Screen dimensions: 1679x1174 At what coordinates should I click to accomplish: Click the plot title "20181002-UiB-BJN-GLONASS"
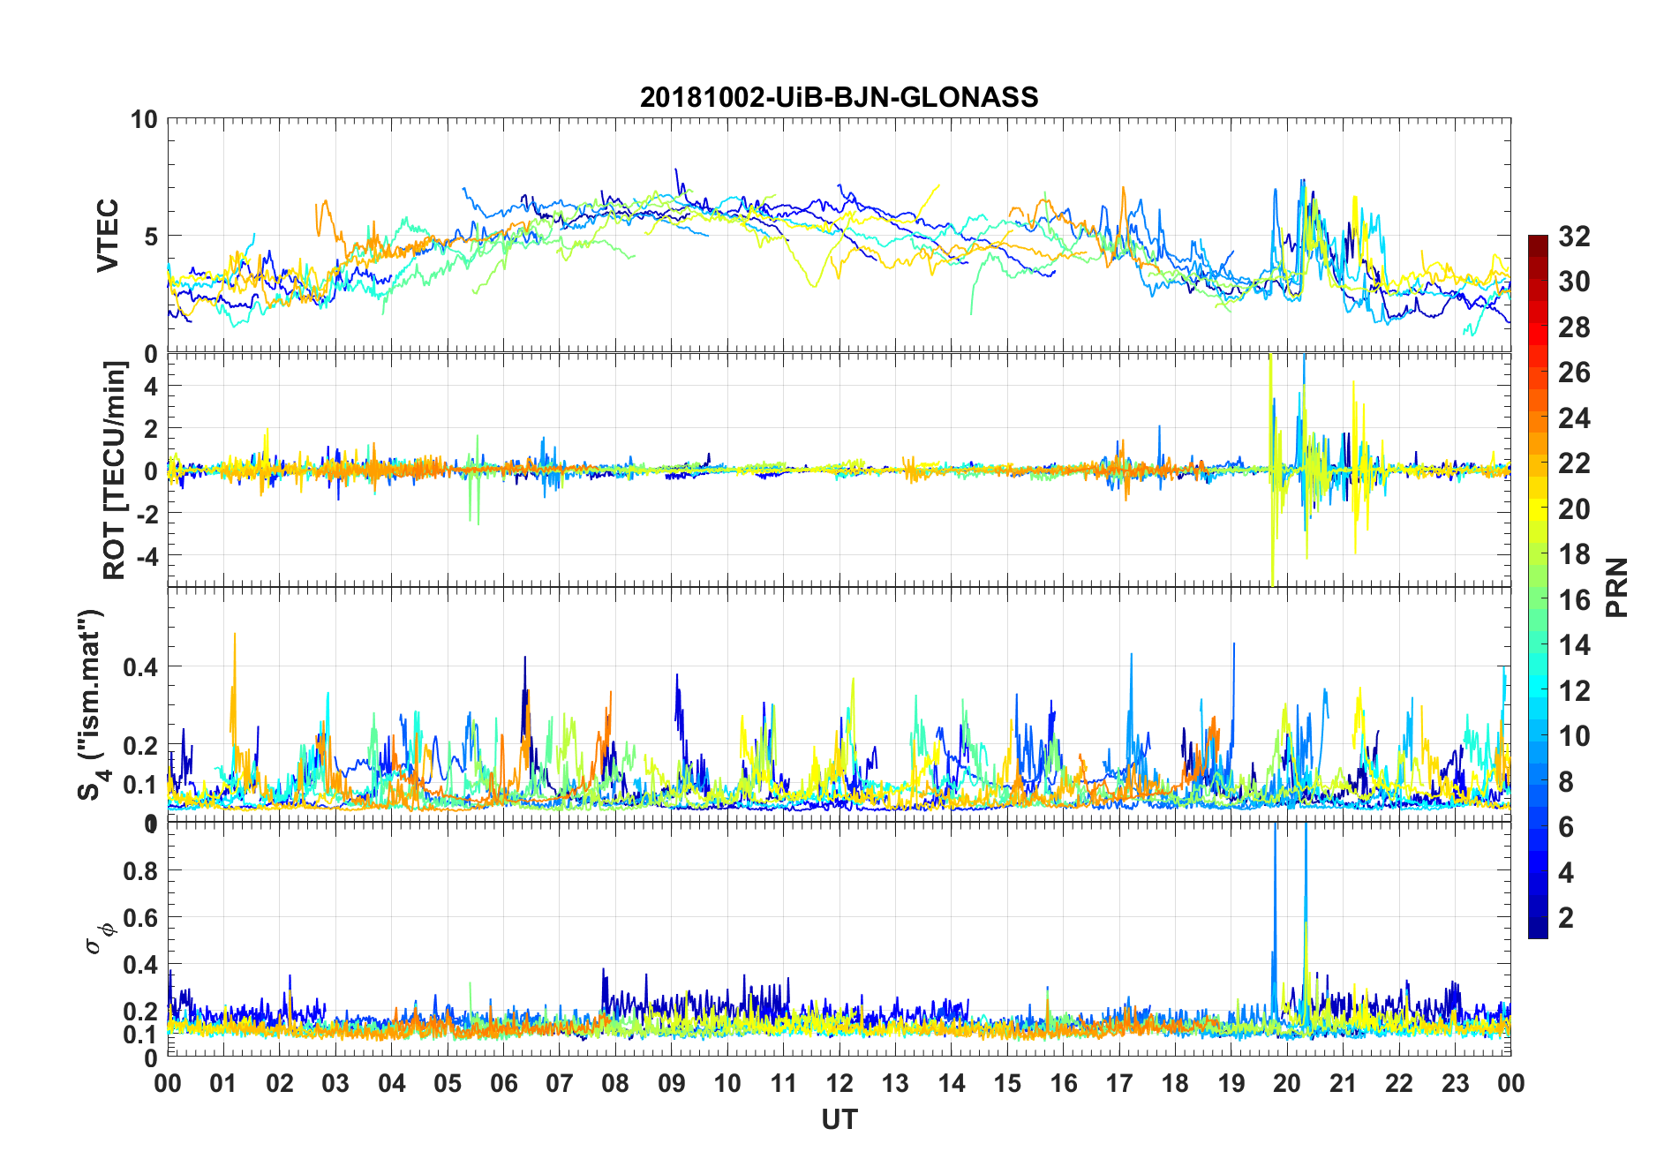point(839,97)
